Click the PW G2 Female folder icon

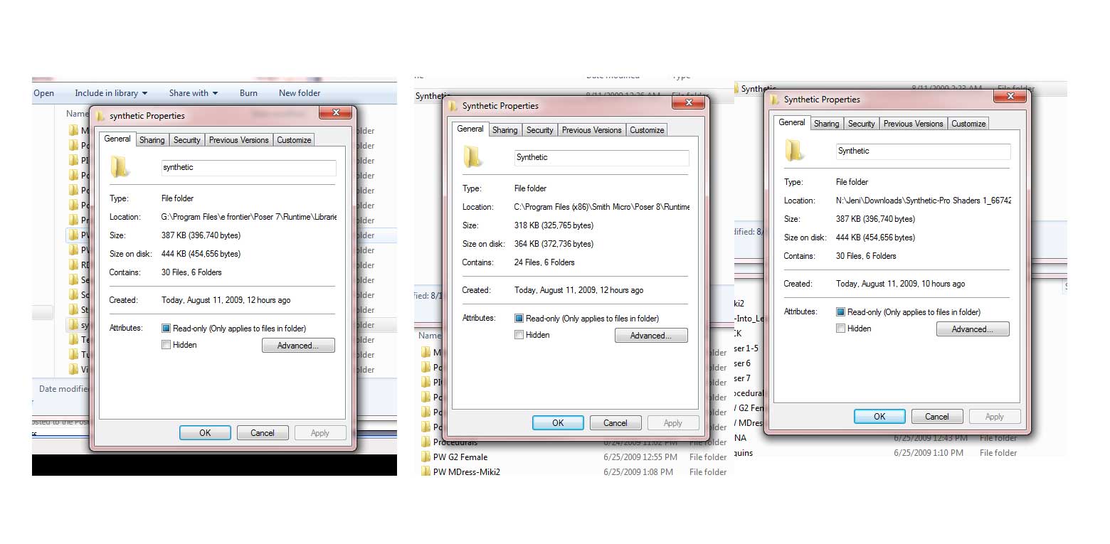pos(425,457)
